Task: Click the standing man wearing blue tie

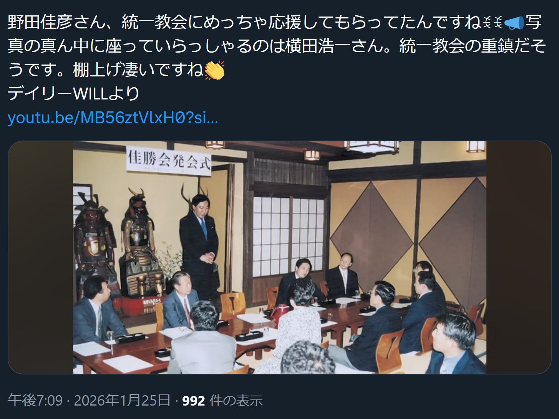Action: pyautogui.click(x=199, y=246)
